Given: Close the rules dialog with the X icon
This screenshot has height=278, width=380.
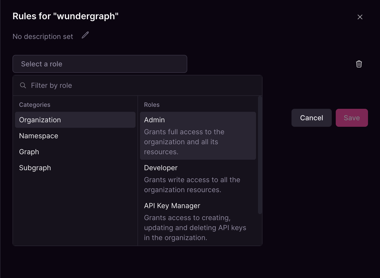Looking at the screenshot, I should point(360,17).
